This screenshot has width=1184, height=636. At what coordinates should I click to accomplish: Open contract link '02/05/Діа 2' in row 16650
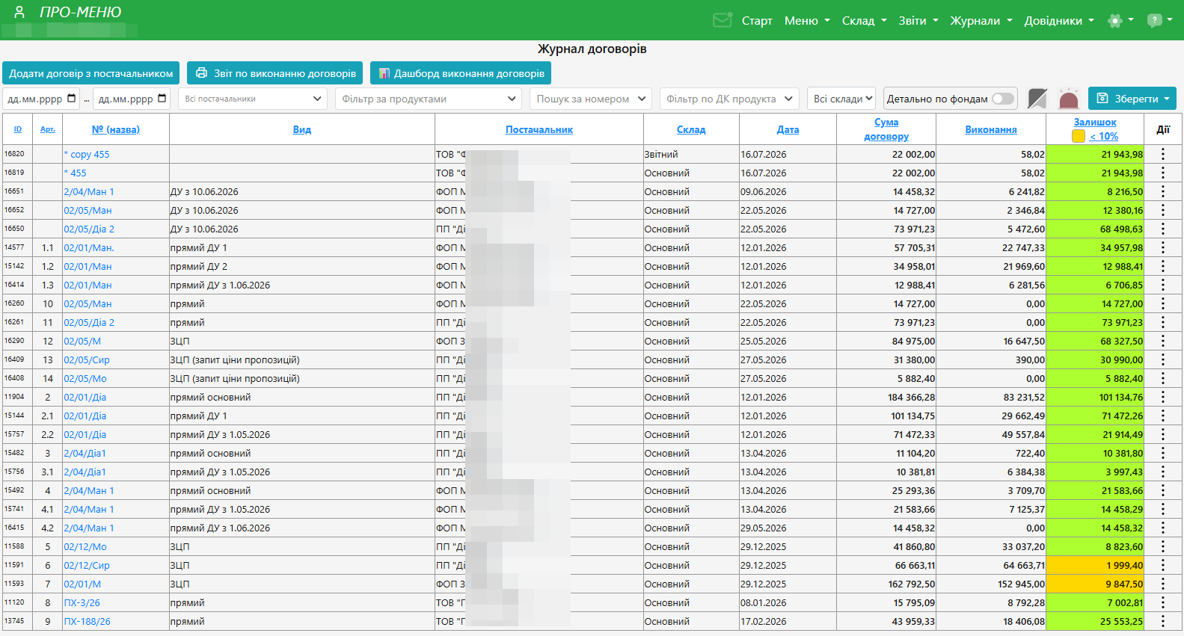coord(89,229)
